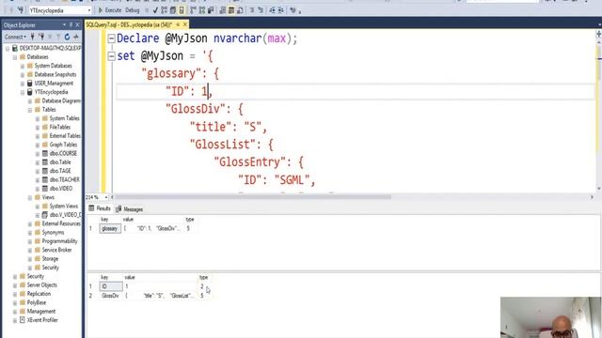
Task: Select the System Views folder
Action: [x=64, y=207]
